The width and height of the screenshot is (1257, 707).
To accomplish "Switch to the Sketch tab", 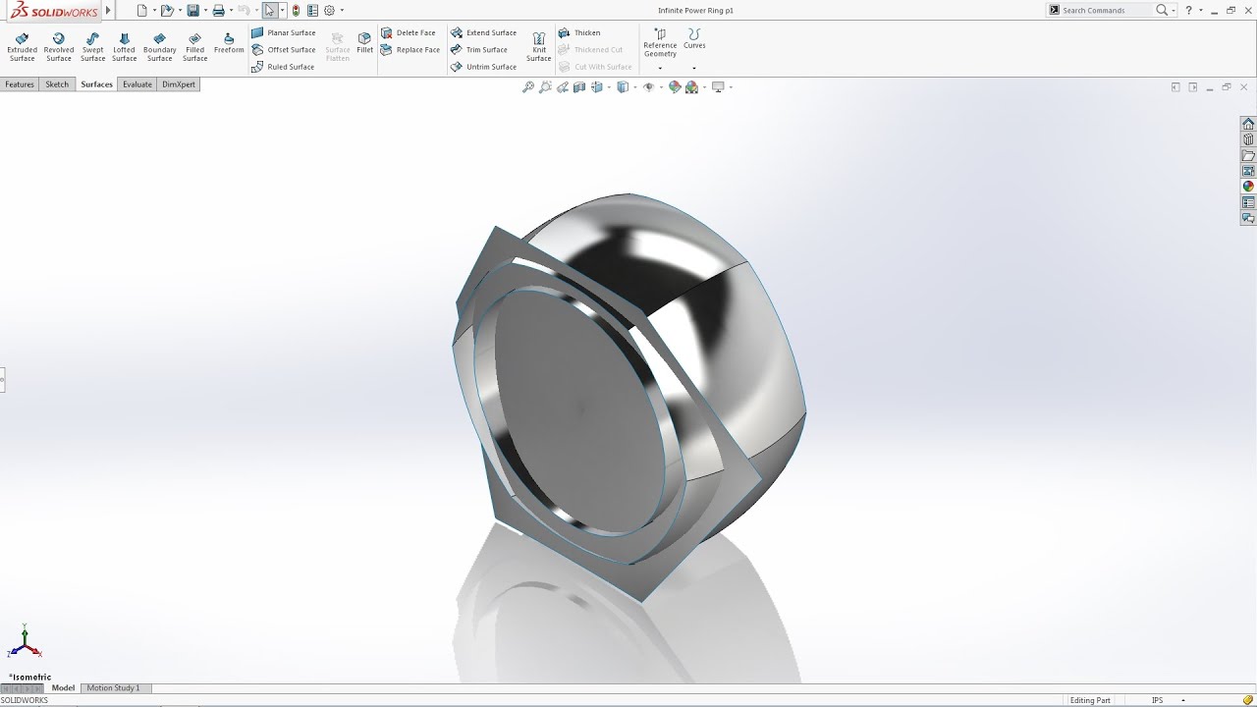I will click(57, 84).
